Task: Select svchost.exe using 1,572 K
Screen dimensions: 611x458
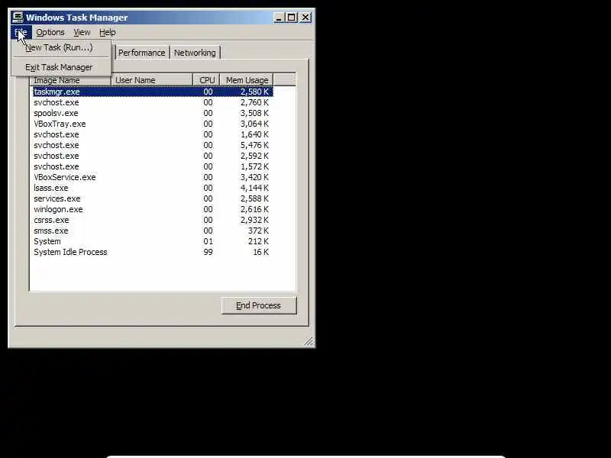Action: pos(153,166)
